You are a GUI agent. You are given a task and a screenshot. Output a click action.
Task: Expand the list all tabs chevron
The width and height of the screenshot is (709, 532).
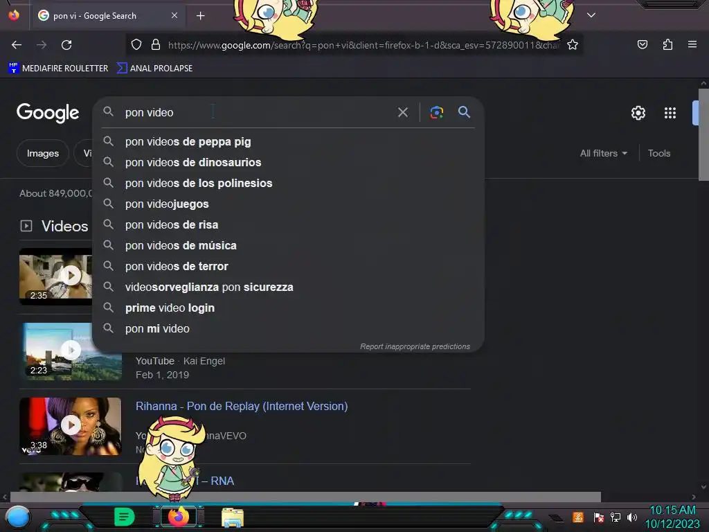(591, 15)
